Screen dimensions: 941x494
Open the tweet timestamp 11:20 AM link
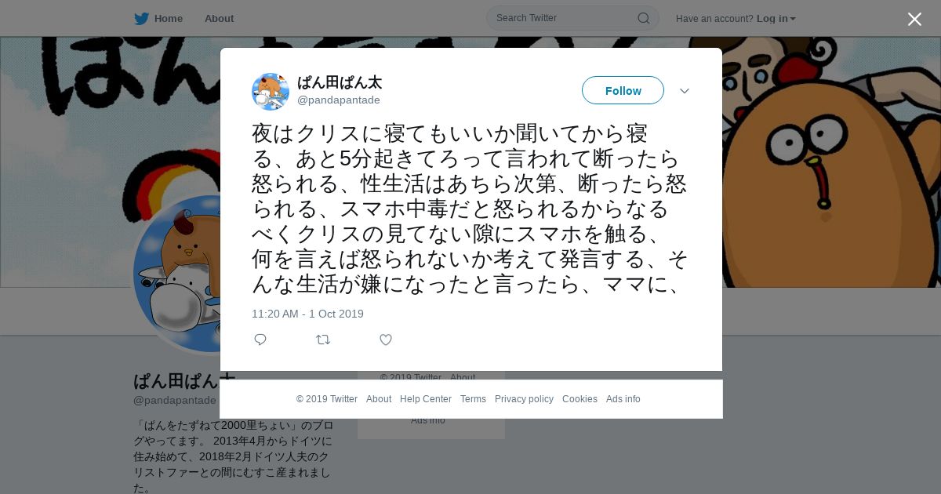[x=307, y=314]
